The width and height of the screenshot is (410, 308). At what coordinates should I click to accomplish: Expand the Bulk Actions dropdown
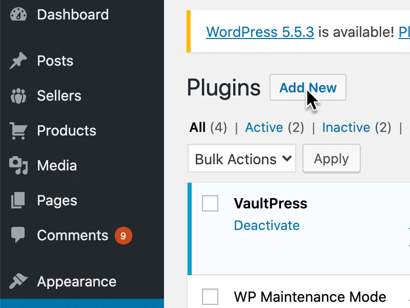(242, 159)
